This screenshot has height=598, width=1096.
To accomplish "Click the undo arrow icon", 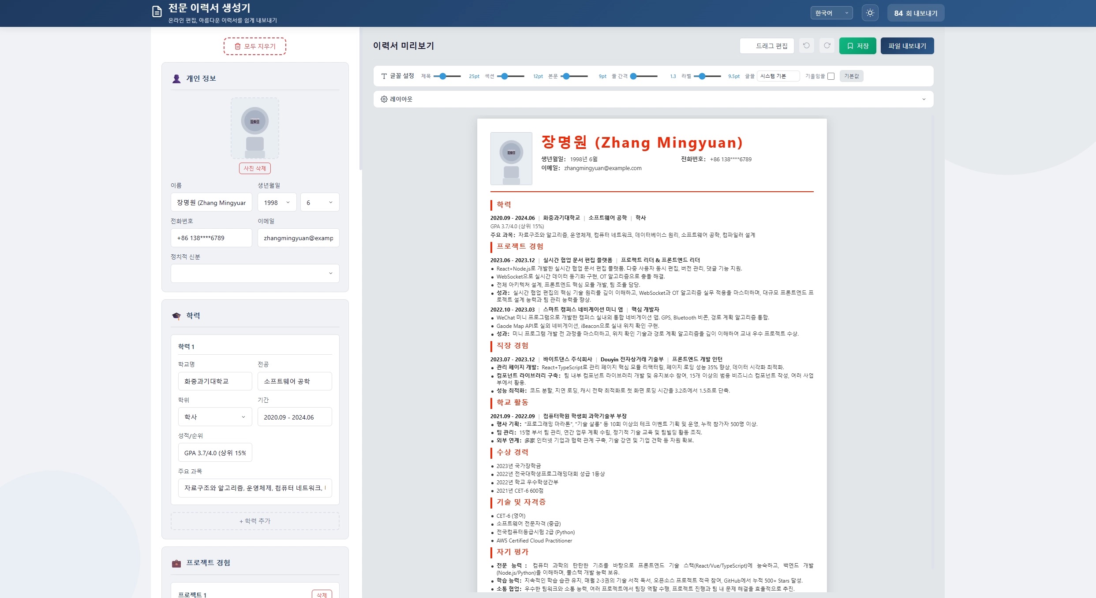I will [806, 45].
